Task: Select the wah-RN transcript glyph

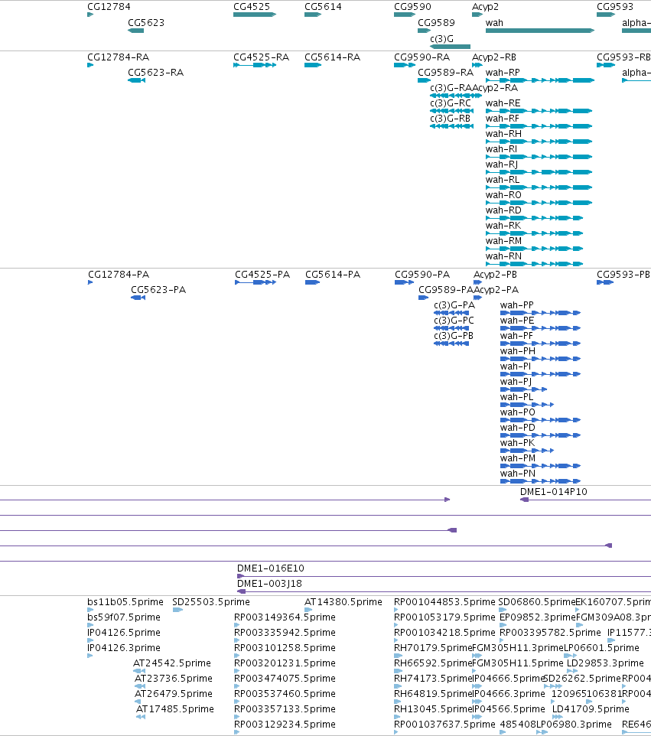Action: (534, 264)
